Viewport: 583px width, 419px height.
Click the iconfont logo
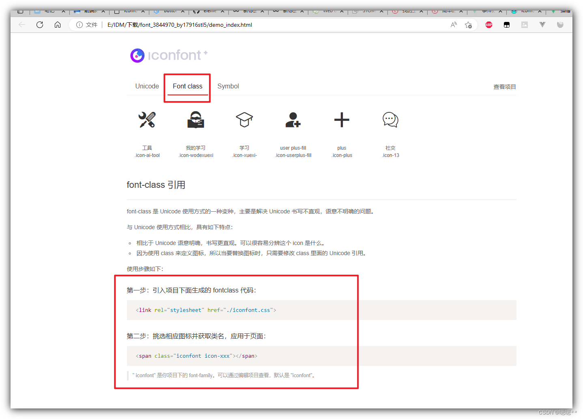click(169, 55)
